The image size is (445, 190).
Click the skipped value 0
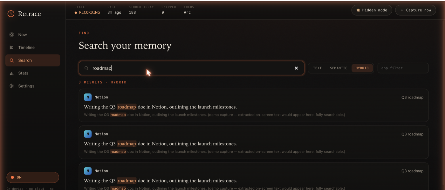pos(163,13)
